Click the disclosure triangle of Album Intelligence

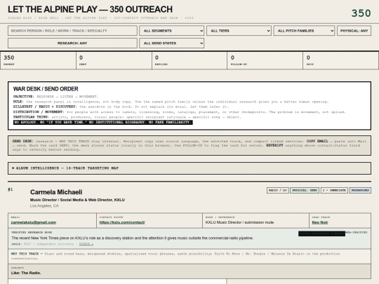click(x=13, y=168)
